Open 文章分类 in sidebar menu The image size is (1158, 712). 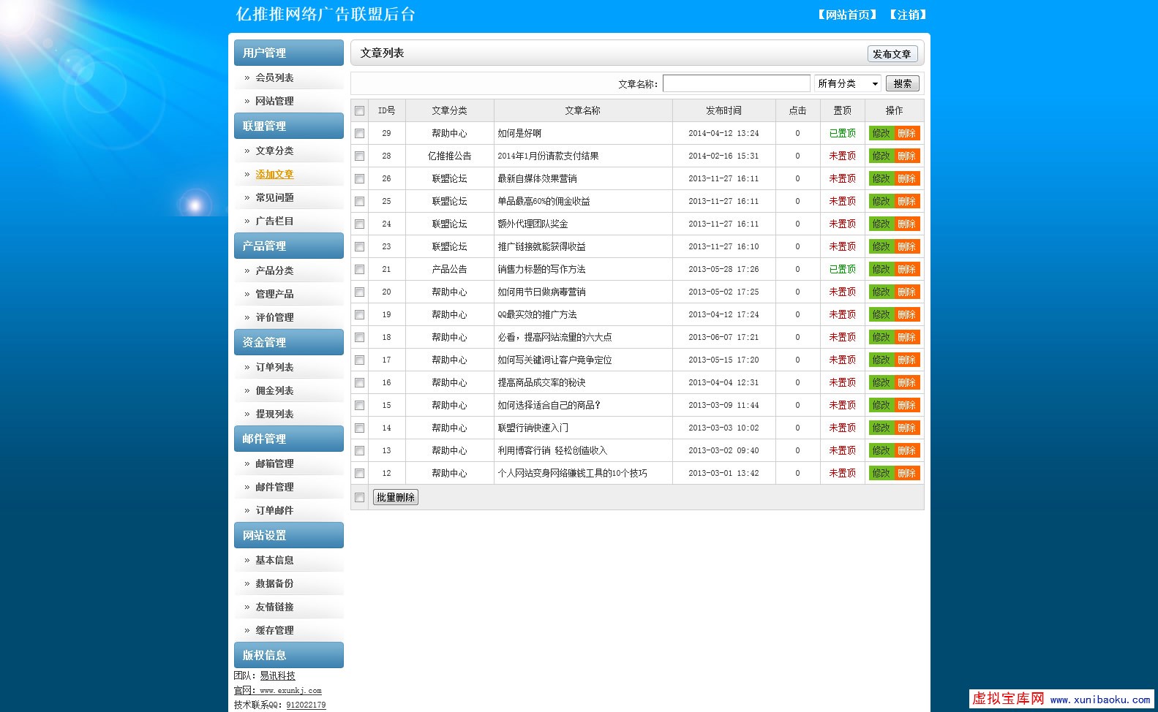pos(274,151)
